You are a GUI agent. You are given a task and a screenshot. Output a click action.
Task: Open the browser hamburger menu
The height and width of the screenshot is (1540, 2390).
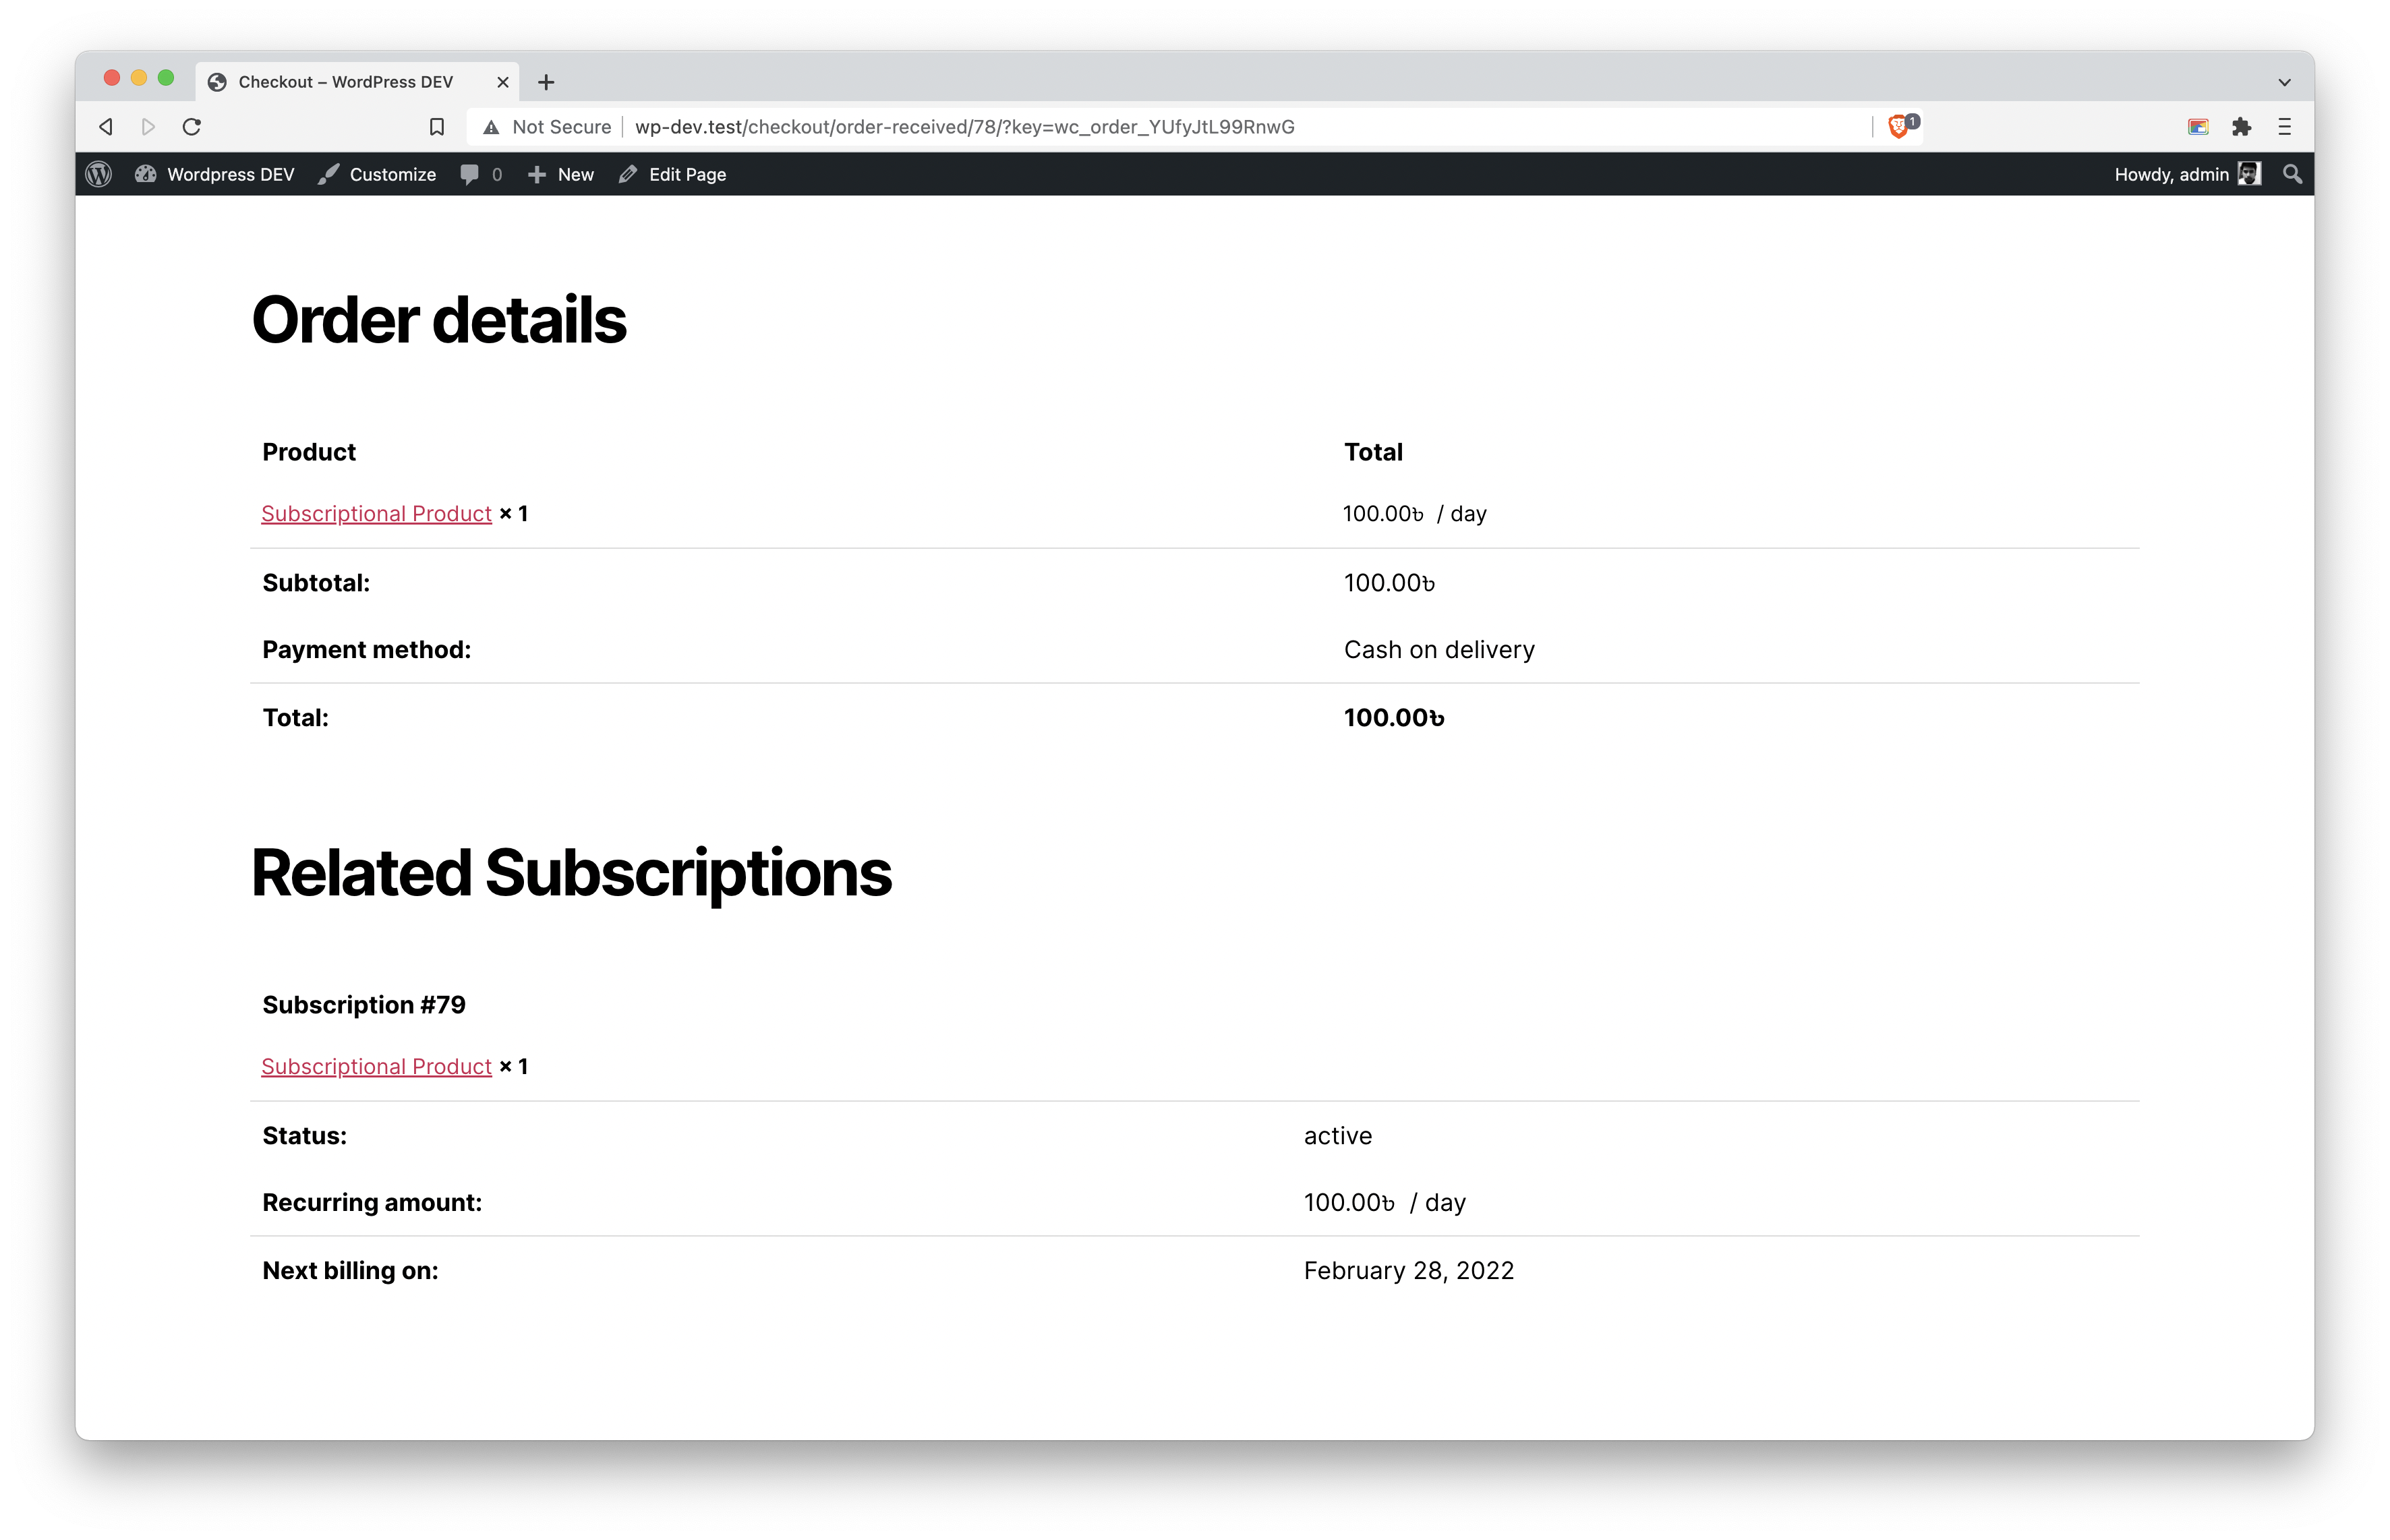[x=2284, y=127]
